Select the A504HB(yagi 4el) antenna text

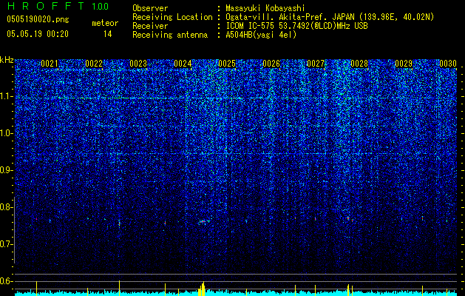click(x=261, y=35)
